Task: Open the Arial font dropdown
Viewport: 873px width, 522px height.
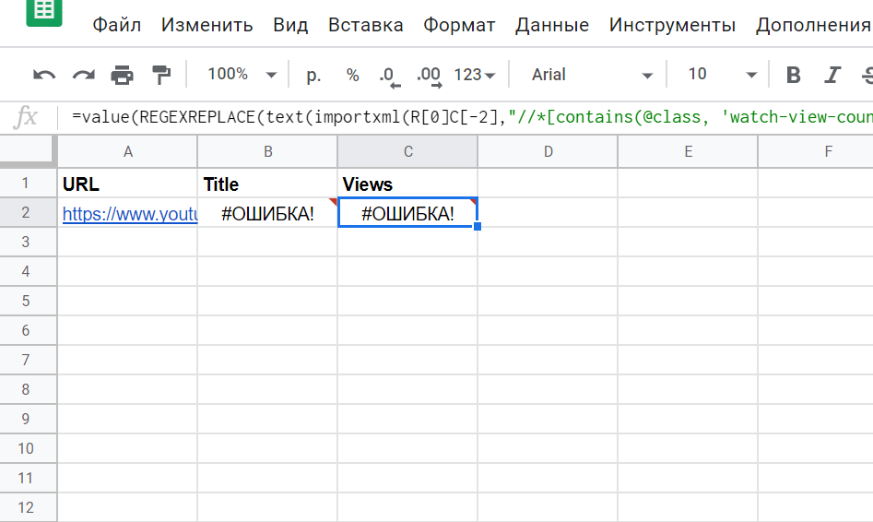Action: coord(592,75)
